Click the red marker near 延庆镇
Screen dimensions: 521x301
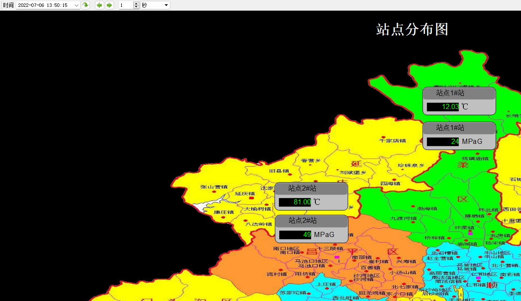pos(252,198)
